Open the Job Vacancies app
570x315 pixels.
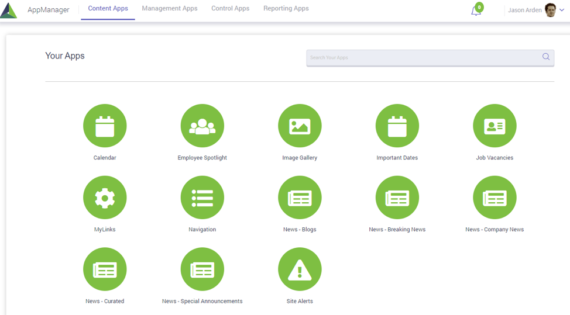(x=495, y=126)
